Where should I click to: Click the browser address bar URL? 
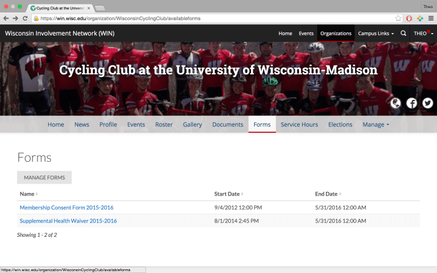(120, 18)
